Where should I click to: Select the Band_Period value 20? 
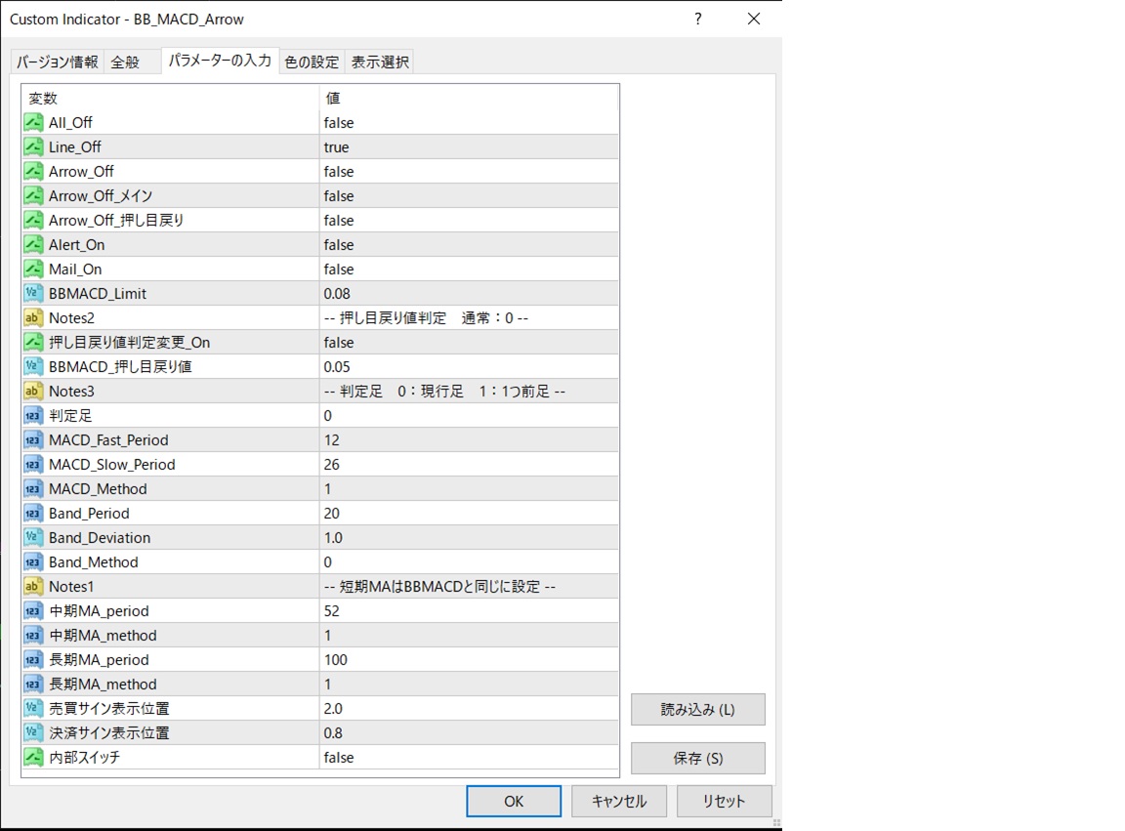tap(469, 513)
